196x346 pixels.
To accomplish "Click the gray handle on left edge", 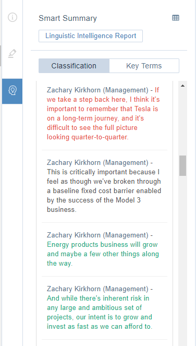I will (x=1, y=56).
